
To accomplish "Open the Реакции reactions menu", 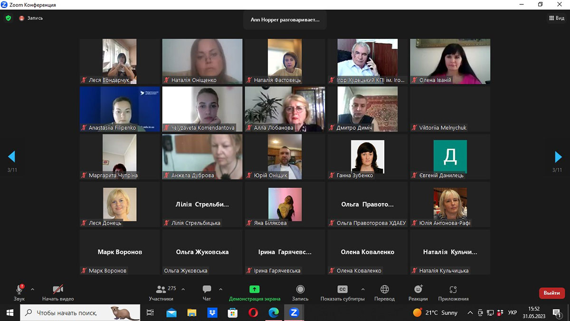I will click(418, 290).
